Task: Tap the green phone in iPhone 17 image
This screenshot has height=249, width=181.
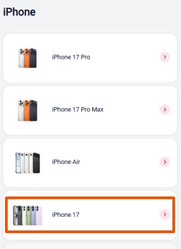Action: point(29,215)
